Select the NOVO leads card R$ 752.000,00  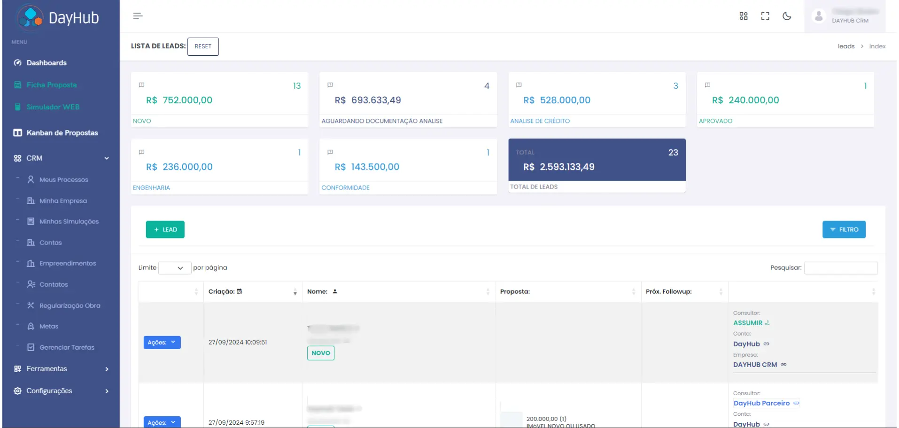point(219,99)
